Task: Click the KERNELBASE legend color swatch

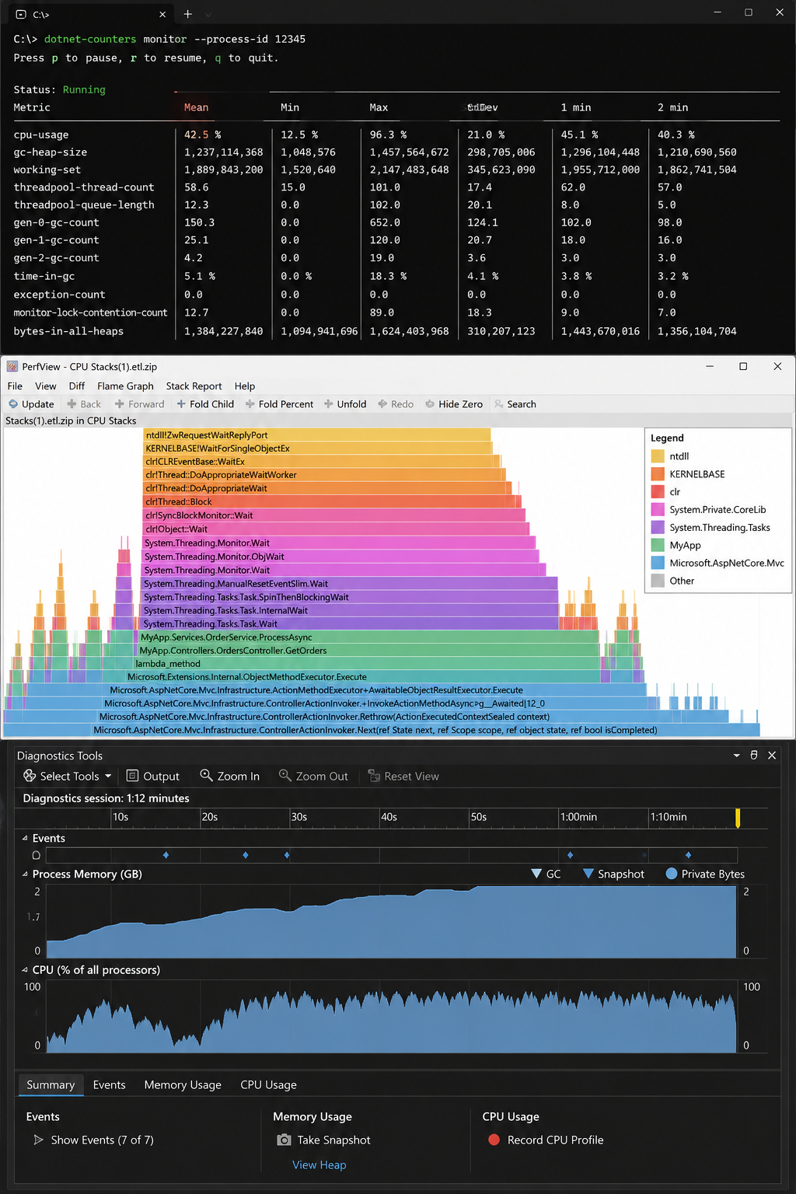Action: pos(658,474)
